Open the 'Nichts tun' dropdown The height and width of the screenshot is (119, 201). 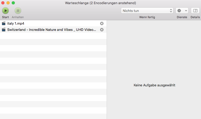pyautogui.click(x=147, y=11)
